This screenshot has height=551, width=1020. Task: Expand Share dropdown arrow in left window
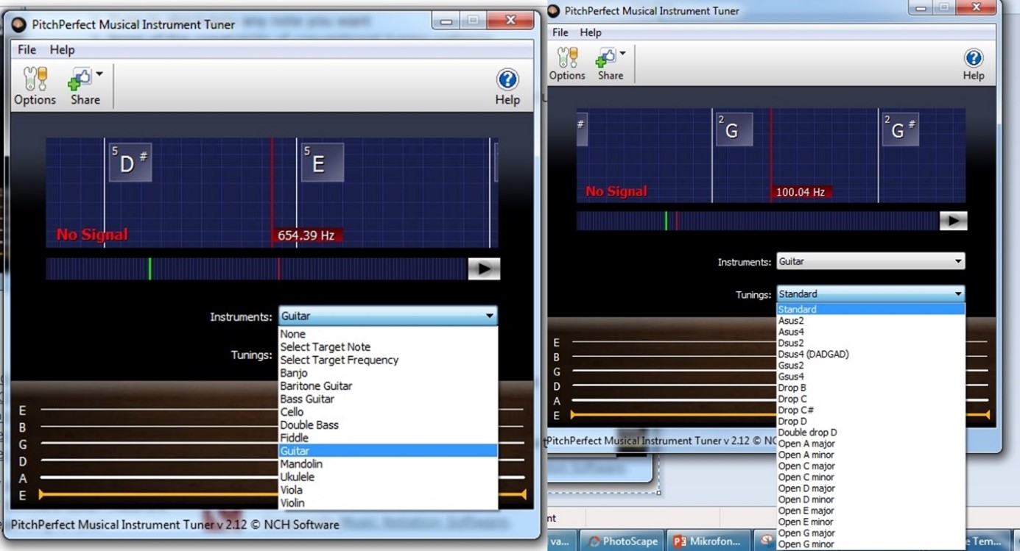pos(99,74)
